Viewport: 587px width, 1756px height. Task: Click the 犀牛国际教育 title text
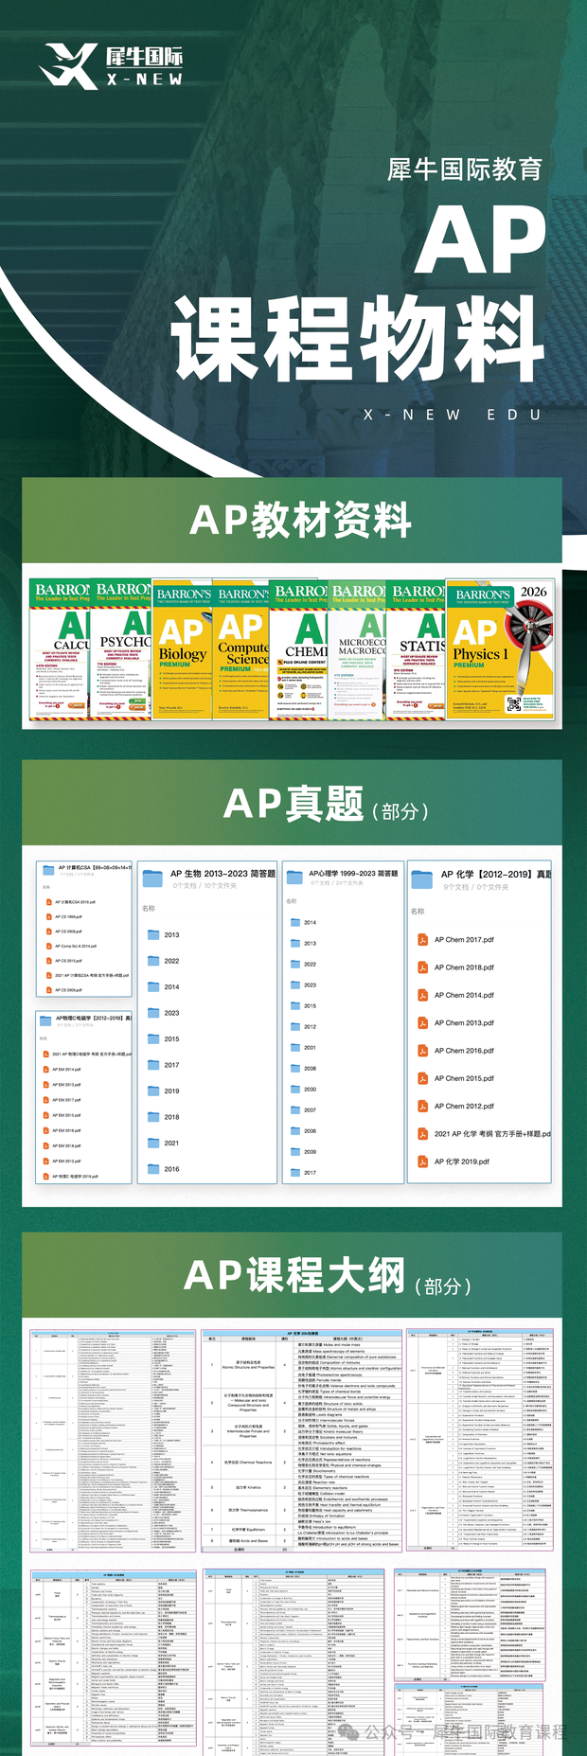coord(465,169)
